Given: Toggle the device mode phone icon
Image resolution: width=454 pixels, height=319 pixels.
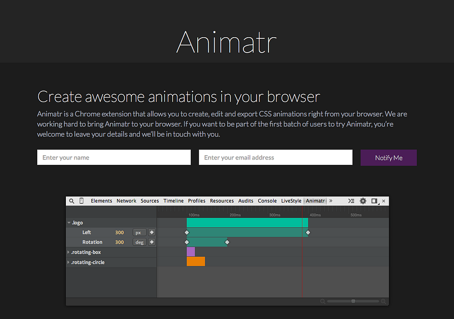Looking at the screenshot, I should (x=82, y=201).
